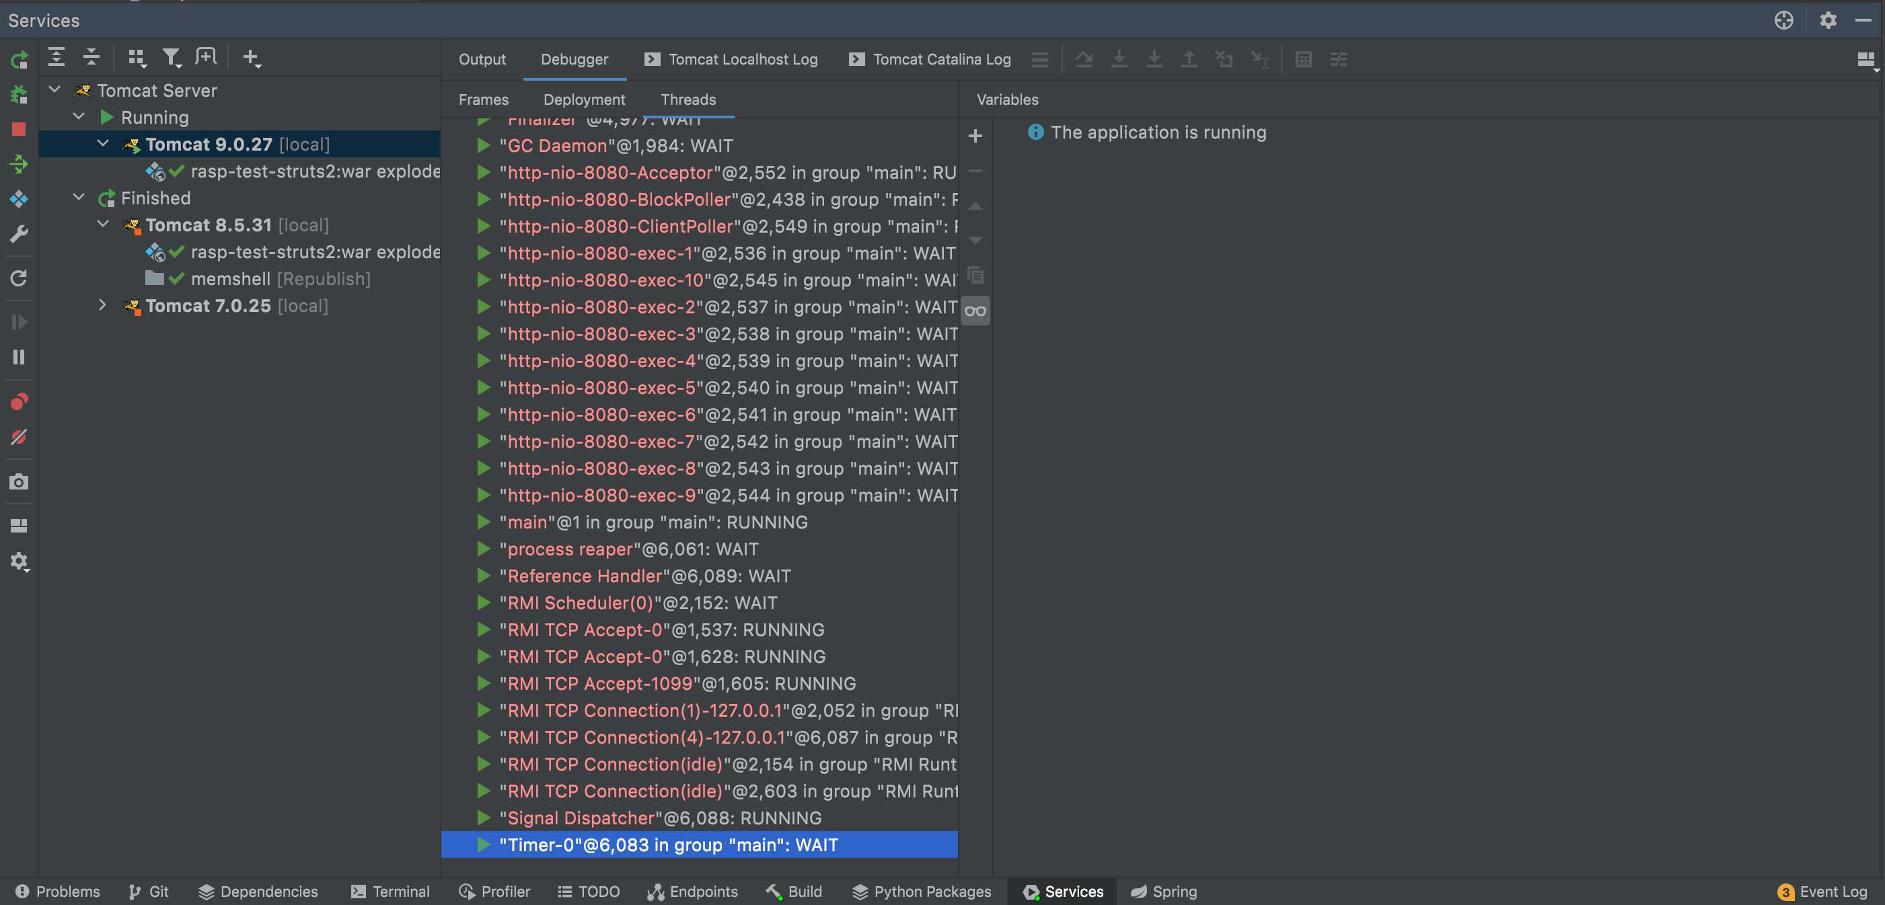Open Services panel gear options
The width and height of the screenshot is (1885, 905).
(x=1828, y=20)
